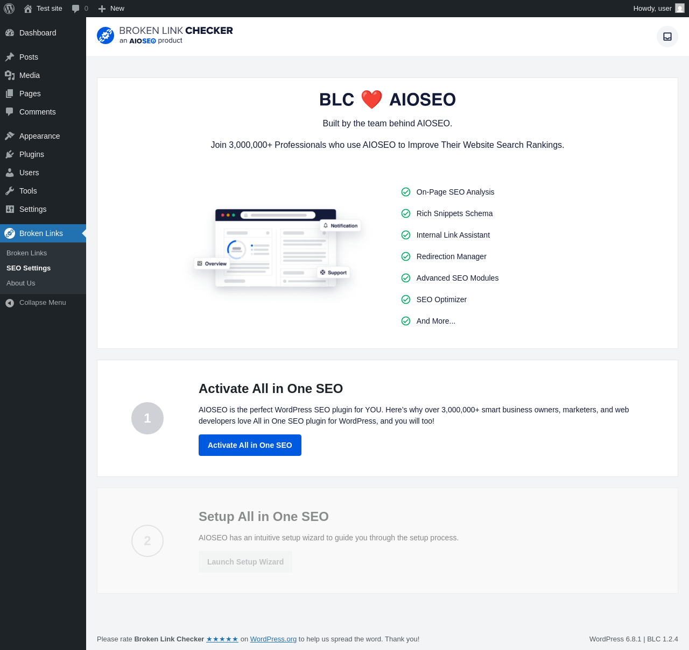
Task: Click the Broken Links chain icon in sidebar
Action: click(10, 233)
